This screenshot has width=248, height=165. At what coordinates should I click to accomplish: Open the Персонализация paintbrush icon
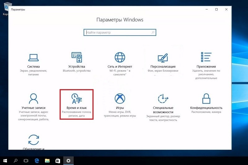pos(163,58)
